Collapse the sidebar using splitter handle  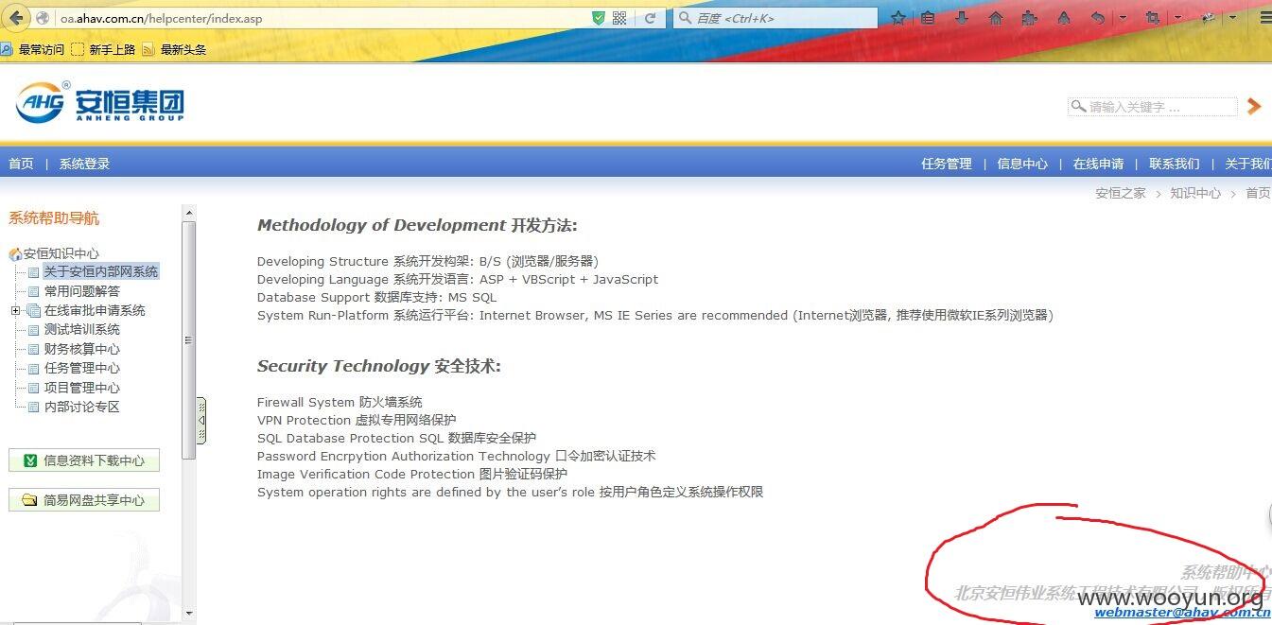pyautogui.click(x=201, y=421)
